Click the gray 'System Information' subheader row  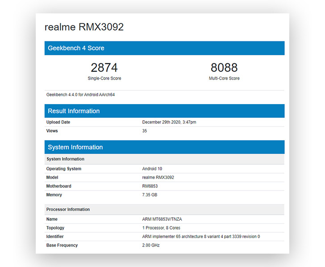coord(164,159)
